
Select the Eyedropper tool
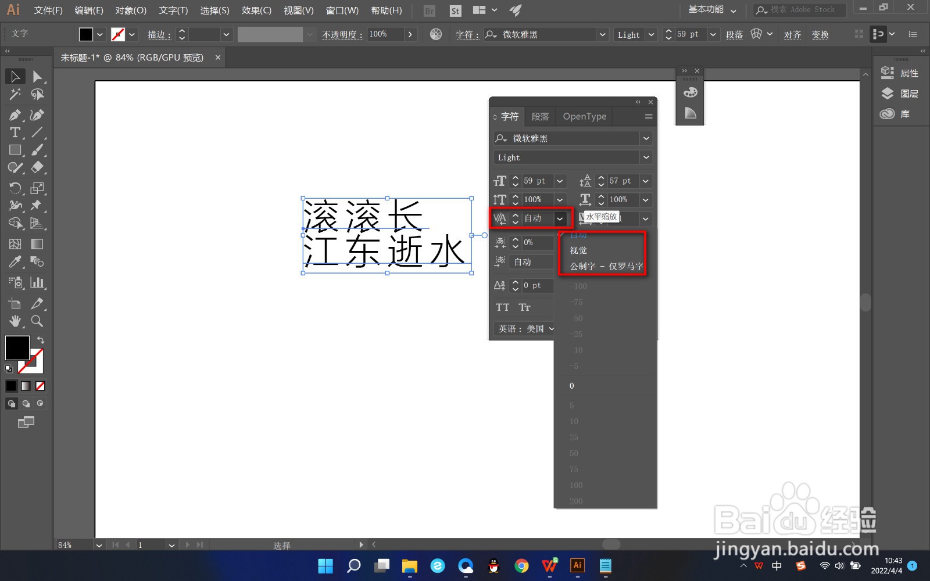(x=15, y=261)
